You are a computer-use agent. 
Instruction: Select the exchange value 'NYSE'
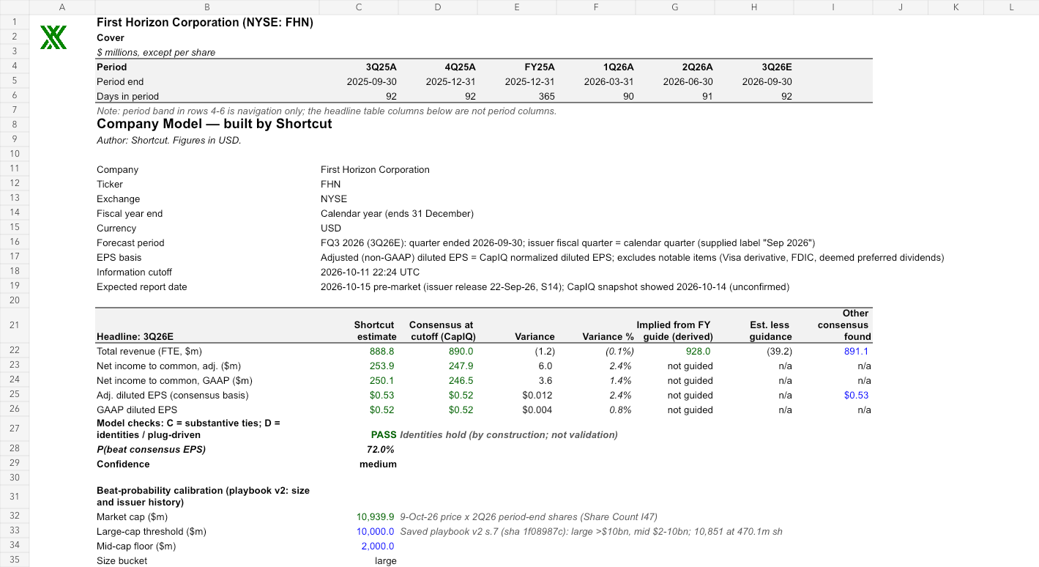point(334,199)
